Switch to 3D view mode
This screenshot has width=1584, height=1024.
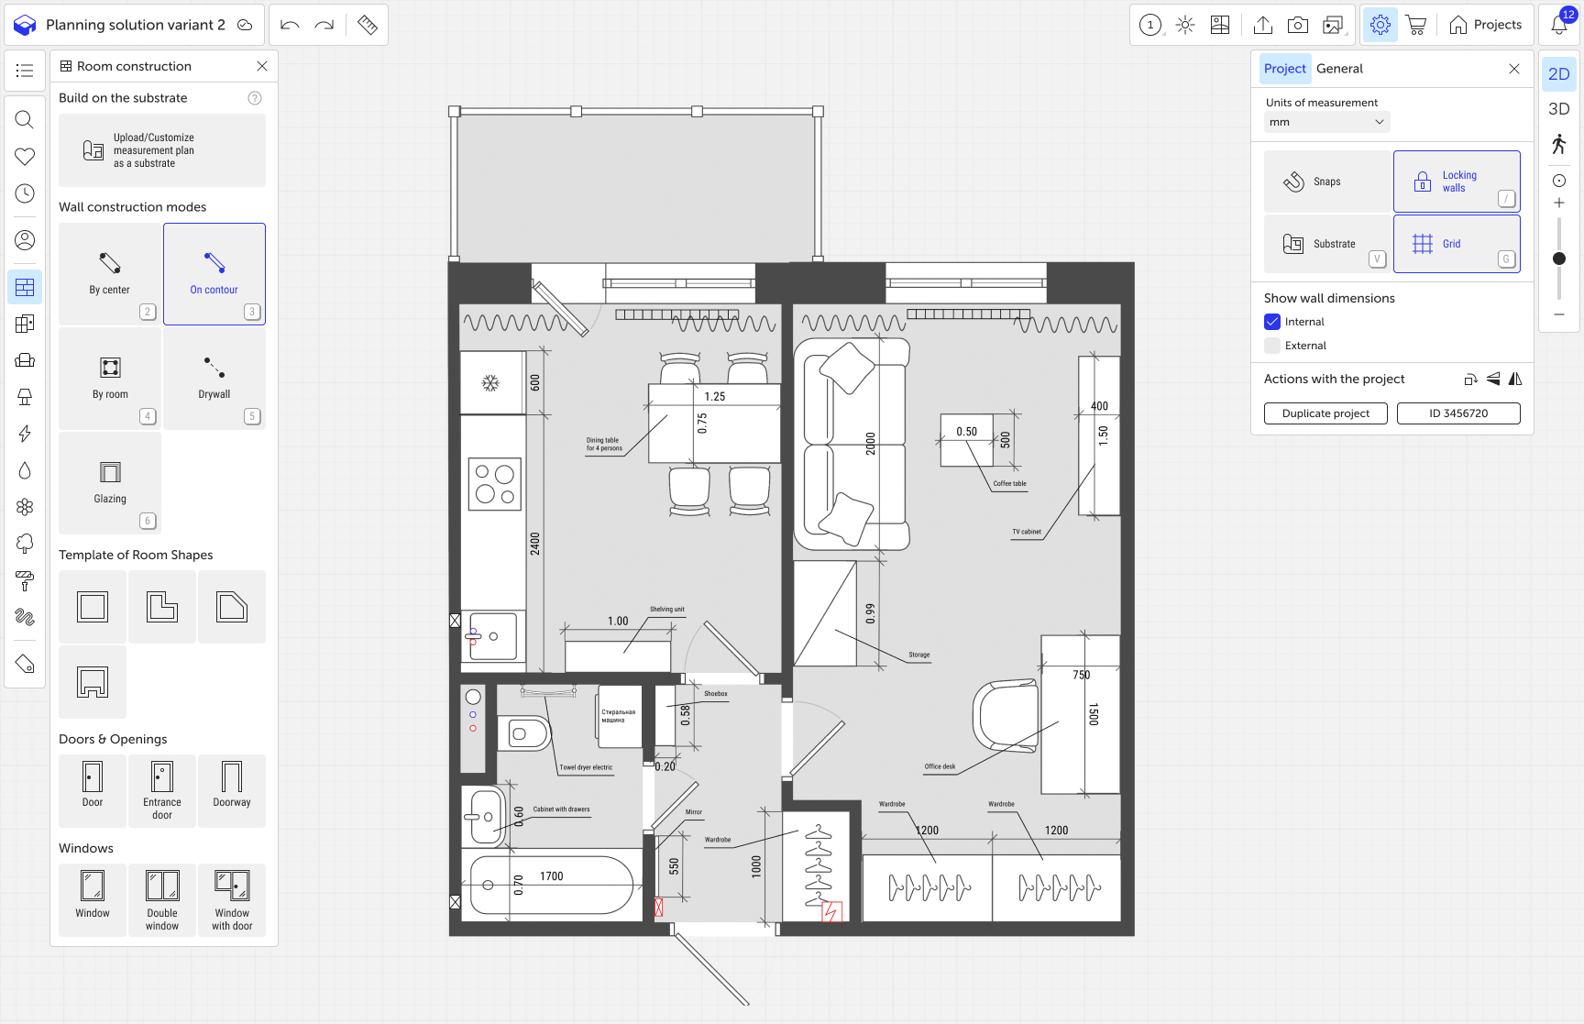[x=1558, y=109]
